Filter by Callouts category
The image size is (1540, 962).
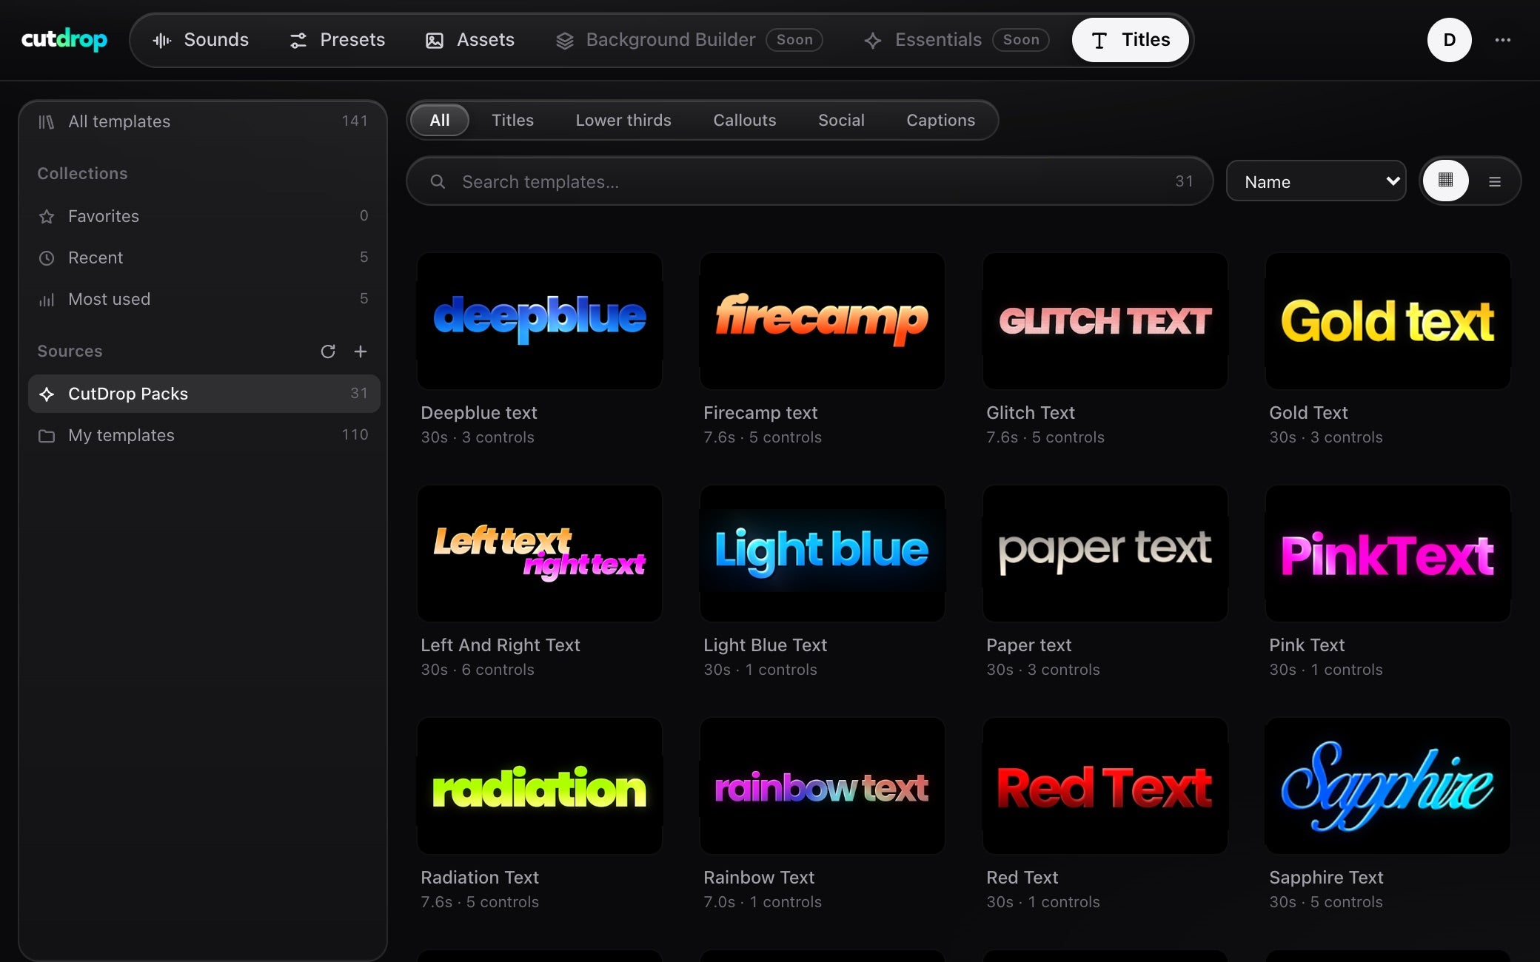745,120
